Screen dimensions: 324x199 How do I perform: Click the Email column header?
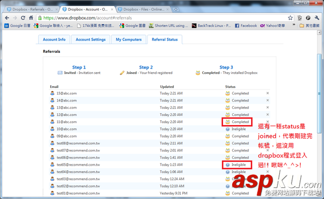coord(54,87)
